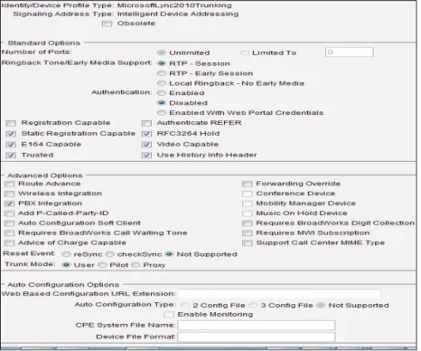The width and height of the screenshot is (421, 351).
Task: Click the Limited To number field
Action: (x=350, y=52)
